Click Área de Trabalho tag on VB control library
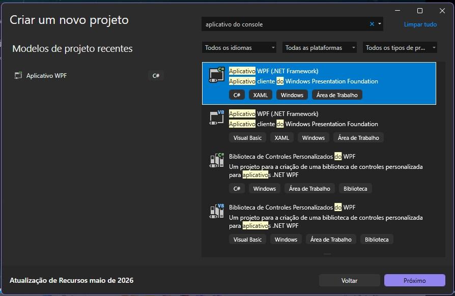 331,240
